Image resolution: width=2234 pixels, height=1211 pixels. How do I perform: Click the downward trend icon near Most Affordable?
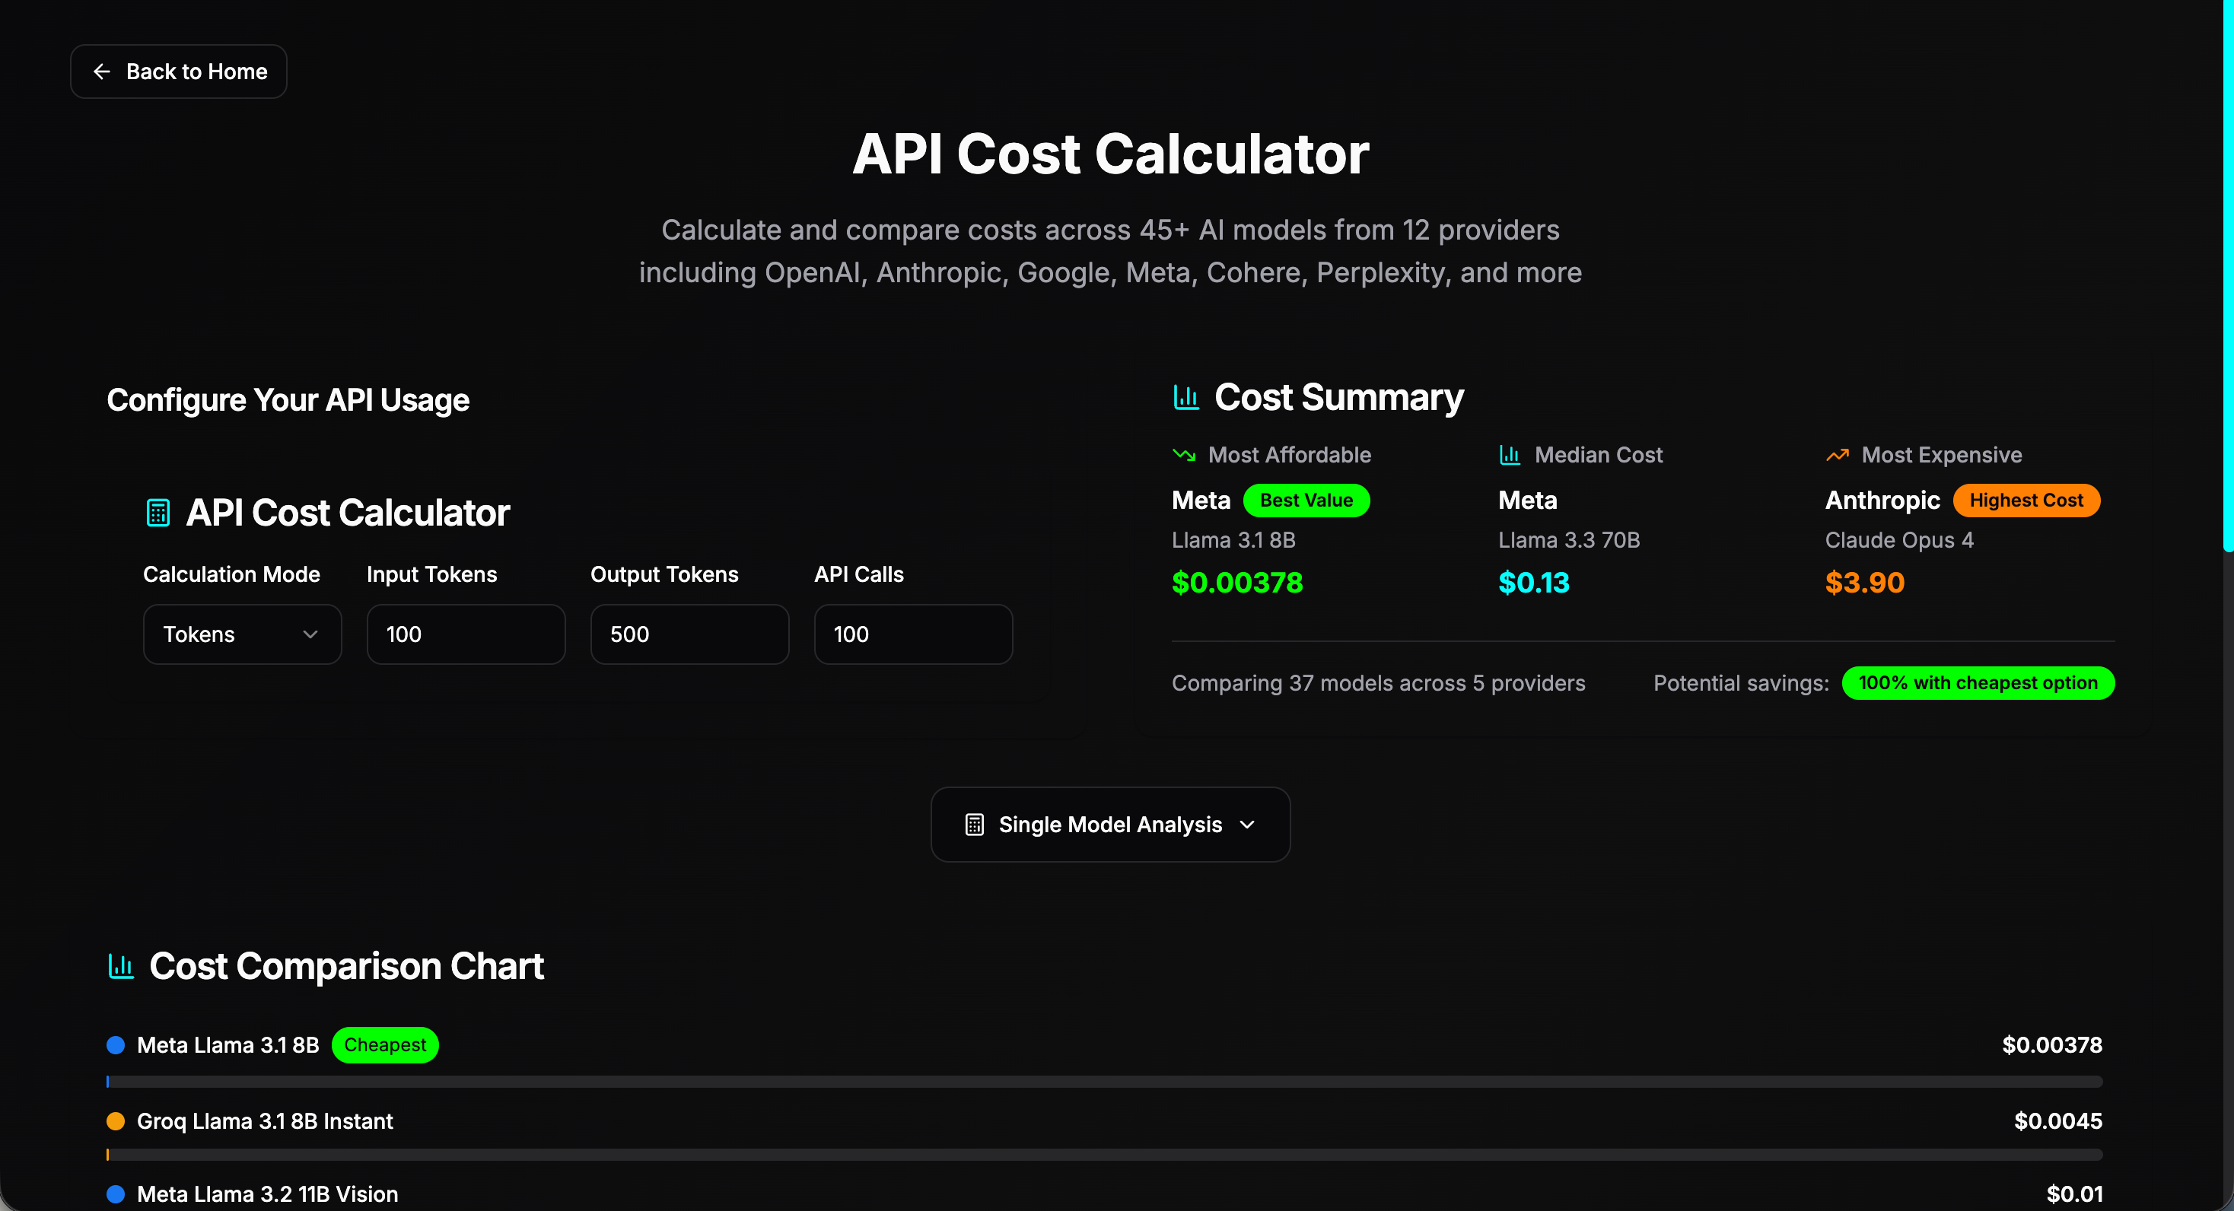[x=1184, y=454]
